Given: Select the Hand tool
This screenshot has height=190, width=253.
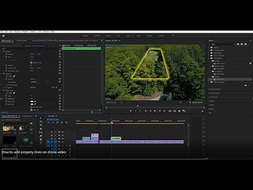Looking at the screenshot, I should tap(41, 139).
